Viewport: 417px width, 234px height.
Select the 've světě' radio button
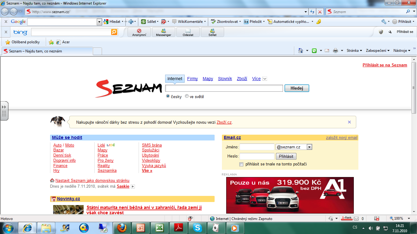point(187,96)
